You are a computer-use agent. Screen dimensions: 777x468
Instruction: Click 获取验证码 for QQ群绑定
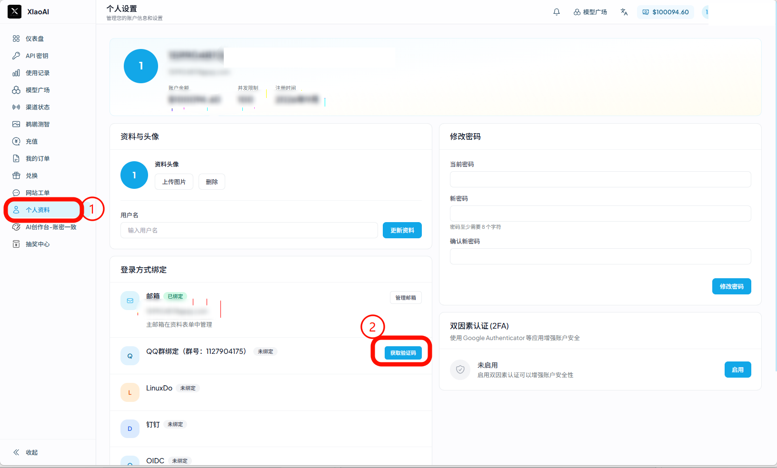point(403,353)
